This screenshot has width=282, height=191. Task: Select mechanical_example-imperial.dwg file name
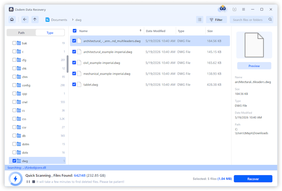107,74
